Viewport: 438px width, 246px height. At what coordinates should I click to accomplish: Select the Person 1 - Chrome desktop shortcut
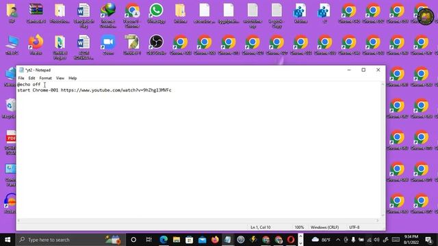point(132,15)
